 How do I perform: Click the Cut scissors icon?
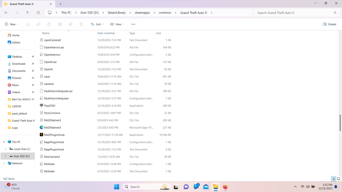click(28, 24)
